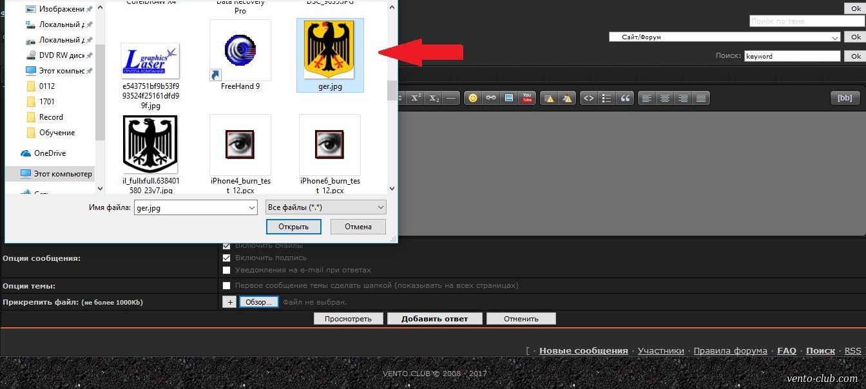This screenshot has height=389, width=866.
Task: Toggle the [bb] code mode button
Action: tap(844, 98)
